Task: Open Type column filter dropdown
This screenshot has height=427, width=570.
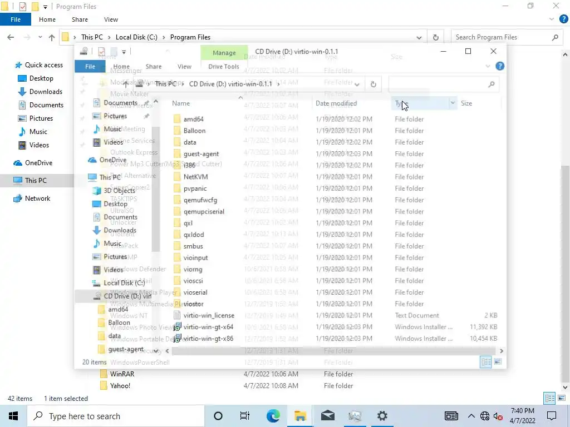Action: [453, 103]
